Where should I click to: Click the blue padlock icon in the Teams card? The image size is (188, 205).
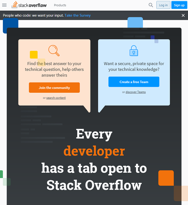tap(134, 50)
